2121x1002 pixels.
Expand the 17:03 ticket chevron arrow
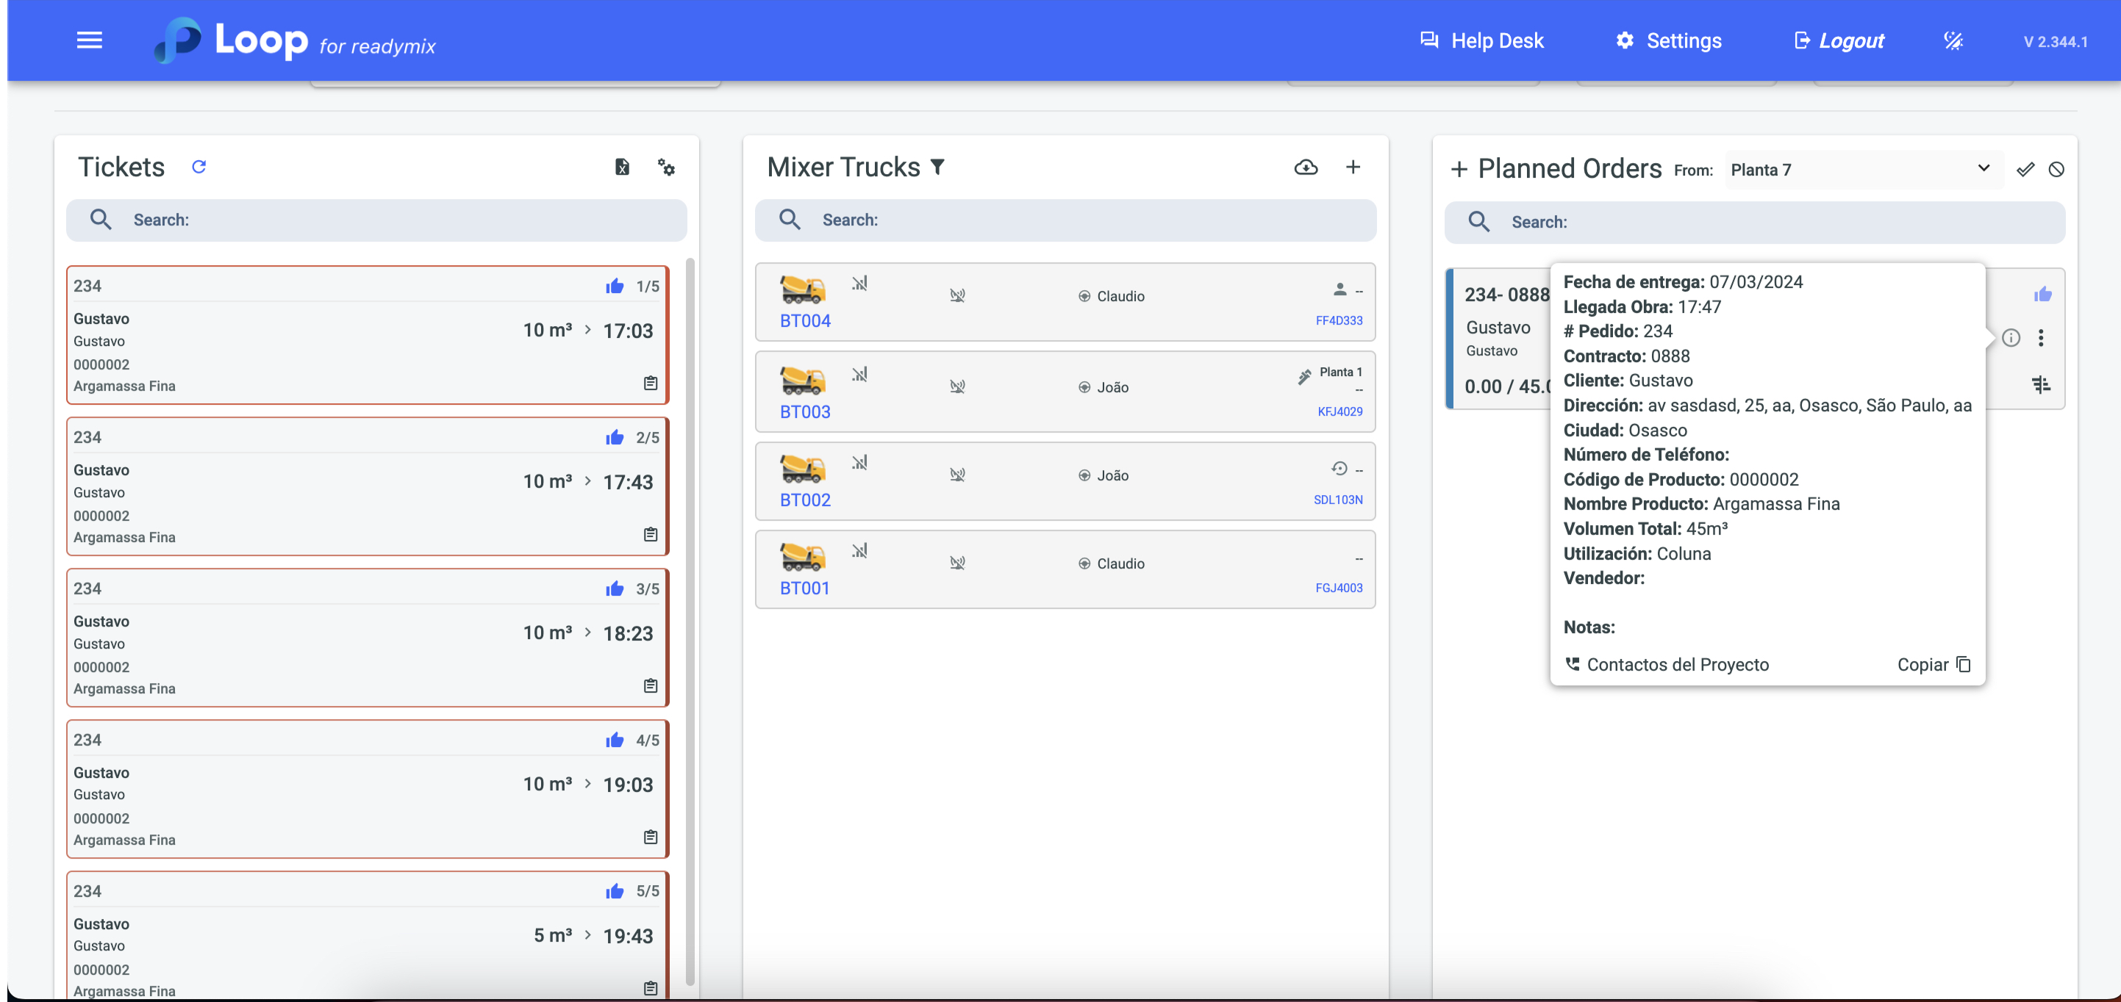588,330
